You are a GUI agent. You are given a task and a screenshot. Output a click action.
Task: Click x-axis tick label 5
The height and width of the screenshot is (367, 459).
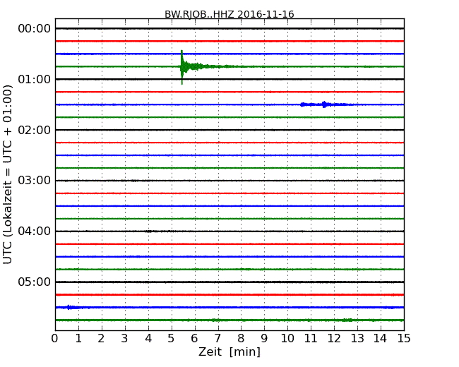[172, 339]
